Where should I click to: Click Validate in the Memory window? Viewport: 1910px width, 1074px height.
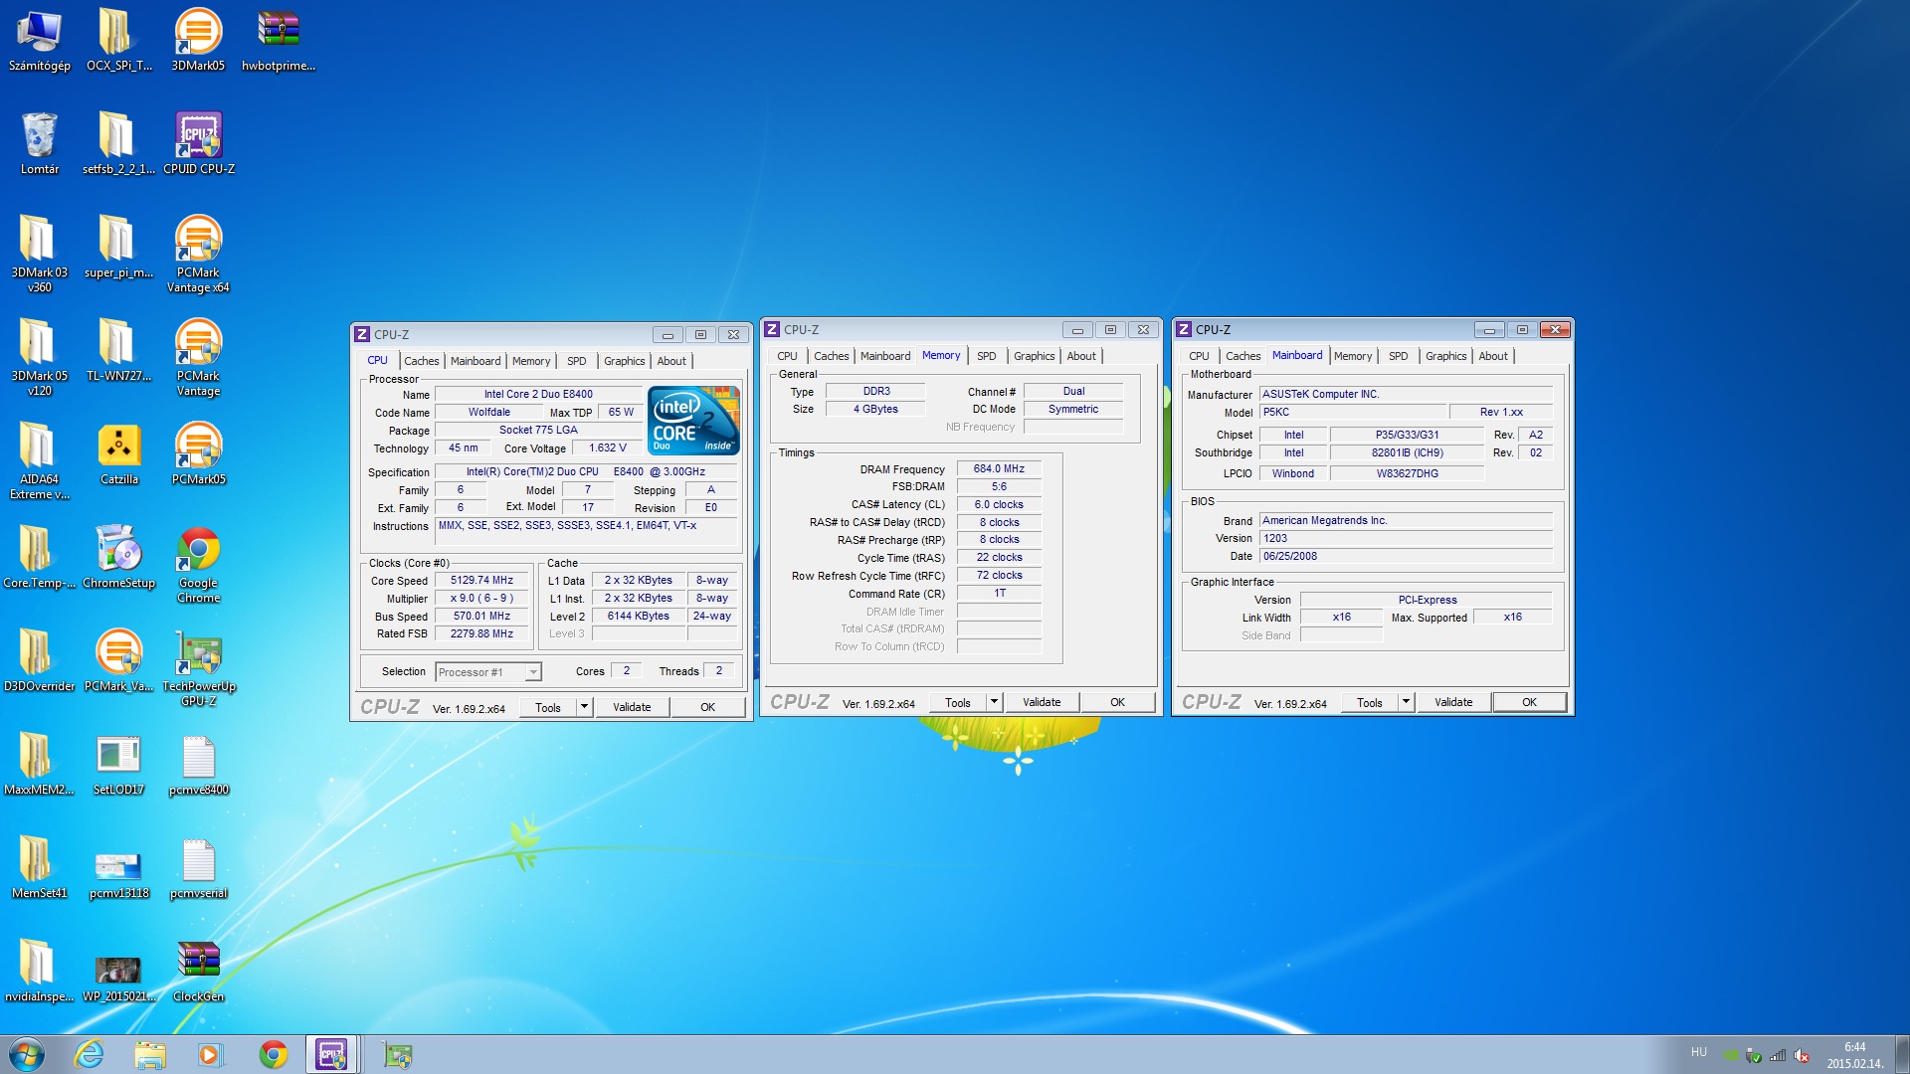pos(1042,702)
